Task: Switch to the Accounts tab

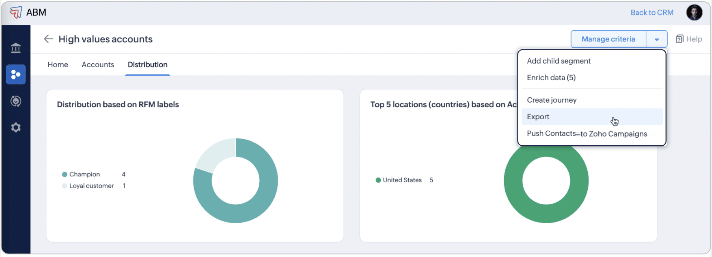Action: tap(98, 65)
